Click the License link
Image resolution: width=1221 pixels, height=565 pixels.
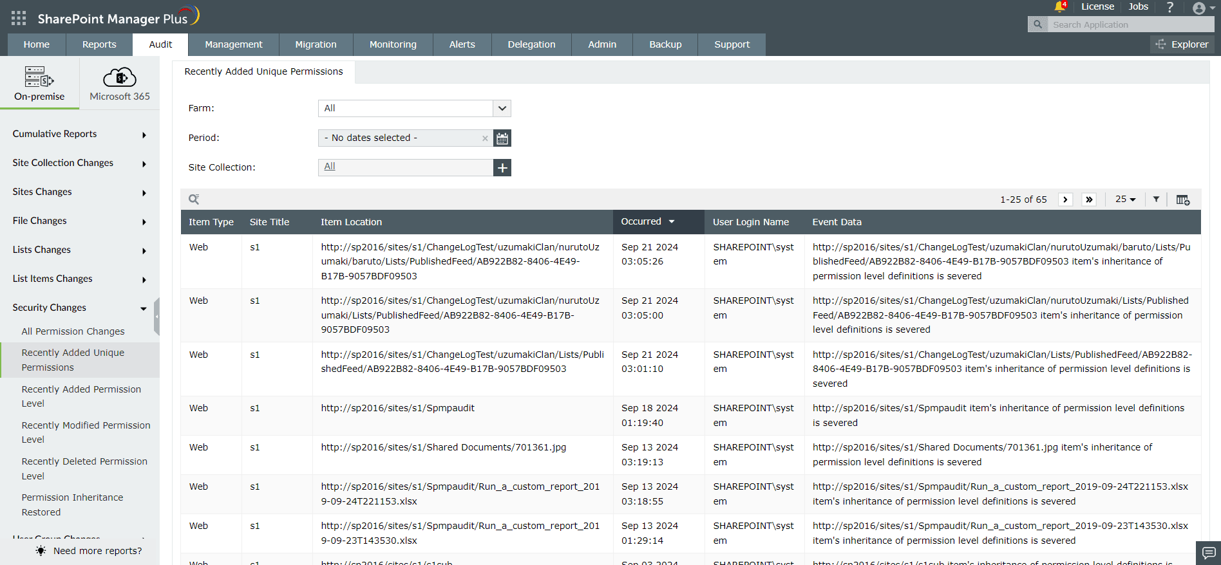tap(1097, 6)
